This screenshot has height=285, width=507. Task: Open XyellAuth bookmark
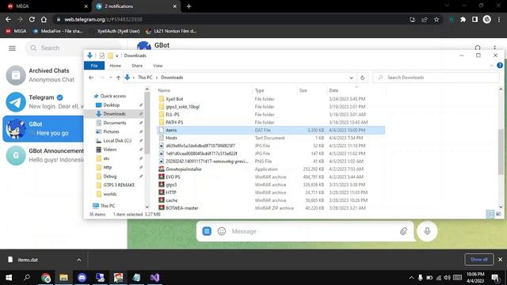tap(115, 31)
